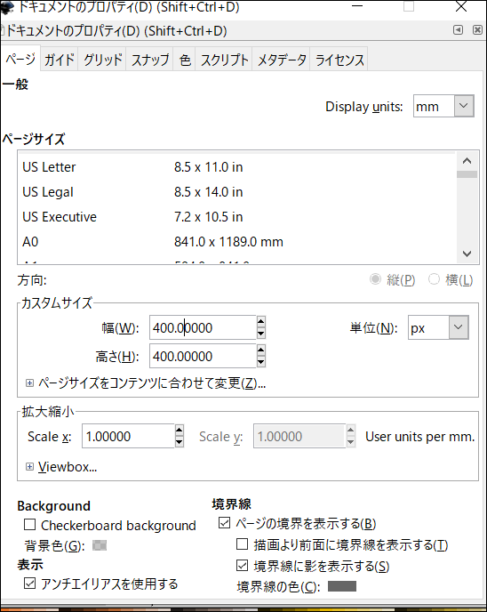Close the window with the X button
This screenshot has width=487, height=612.
pos(461,6)
